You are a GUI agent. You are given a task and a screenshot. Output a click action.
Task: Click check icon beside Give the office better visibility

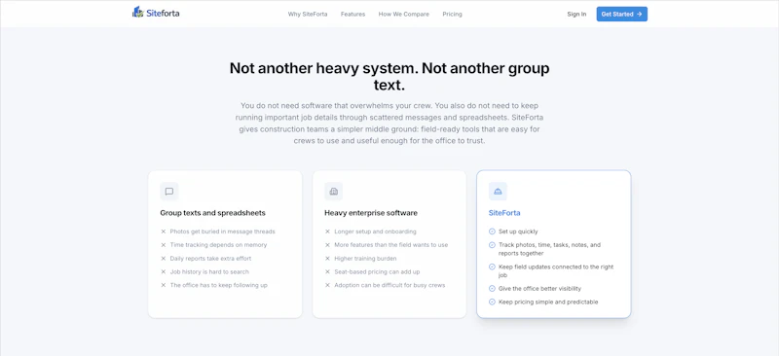coord(492,289)
